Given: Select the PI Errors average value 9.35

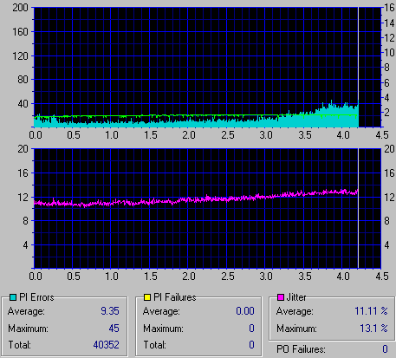Looking at the screenshot, I should [110, 311].
